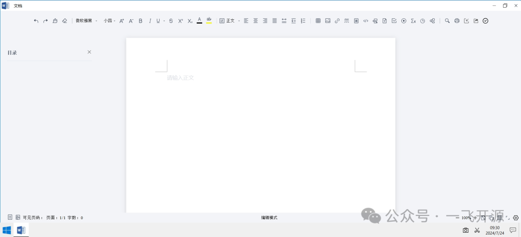Open search with the magnifier icon
Screen dimensions: 521x237
(447, 21)
